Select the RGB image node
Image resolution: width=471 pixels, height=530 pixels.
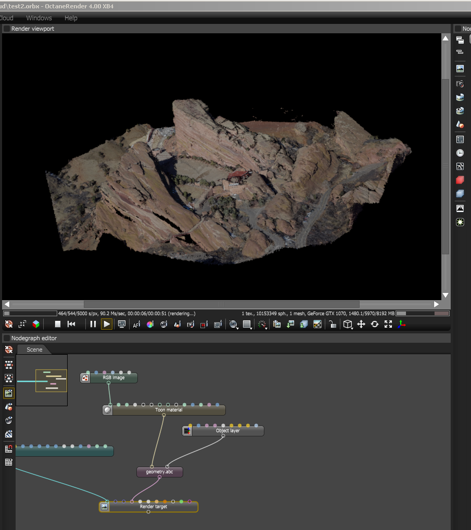(x=109, y=378)
